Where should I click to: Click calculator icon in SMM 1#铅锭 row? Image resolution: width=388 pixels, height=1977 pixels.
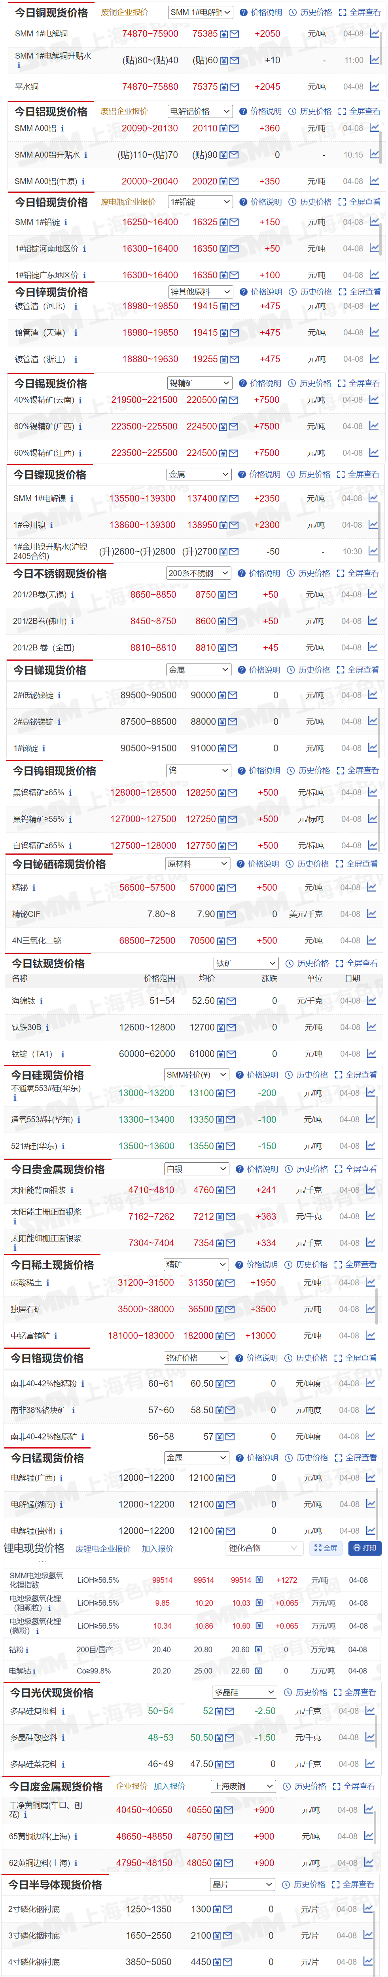point(224,222)
